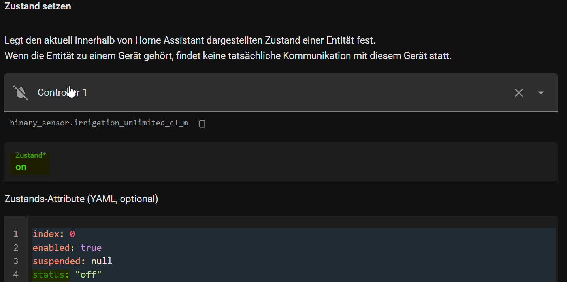Click the Zustands-Attribute (YAML, optional) label
This screenshot has width=567, height=282.
pyautogui.click(x=81, y=199)
